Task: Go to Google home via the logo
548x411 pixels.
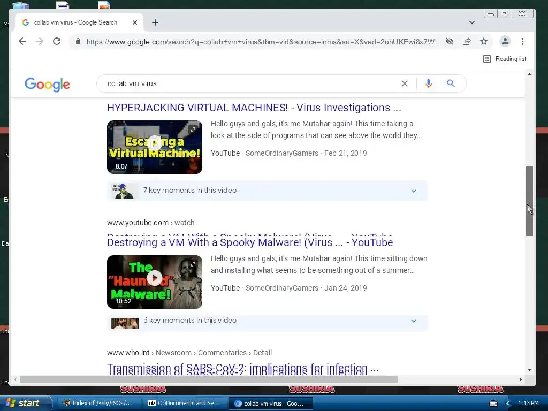Action: (x=47, y=84)
